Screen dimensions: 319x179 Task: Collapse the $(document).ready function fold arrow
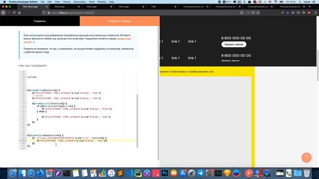[25, 135]
